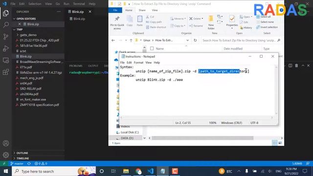Screen dimensions: 313x176
Task: Click Pin to Quick access in File Explorer
Action: 117,23
